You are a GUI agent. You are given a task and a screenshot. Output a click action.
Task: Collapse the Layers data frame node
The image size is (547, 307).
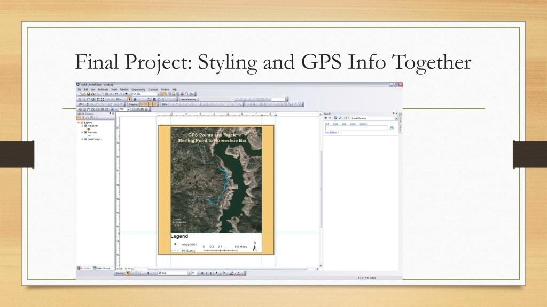79,123
